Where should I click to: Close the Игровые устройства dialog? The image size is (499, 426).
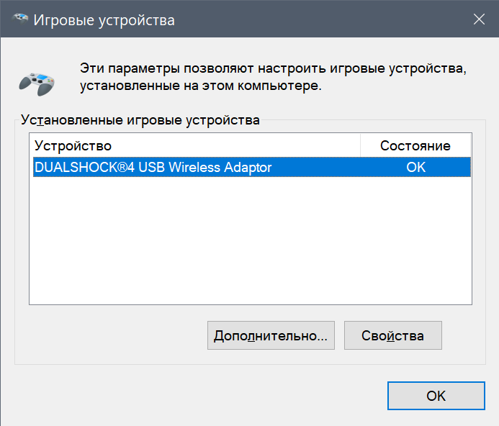(479, 20)
